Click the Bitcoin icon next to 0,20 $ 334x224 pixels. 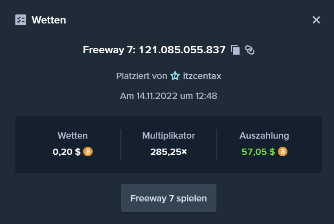[x=88, y=152]
